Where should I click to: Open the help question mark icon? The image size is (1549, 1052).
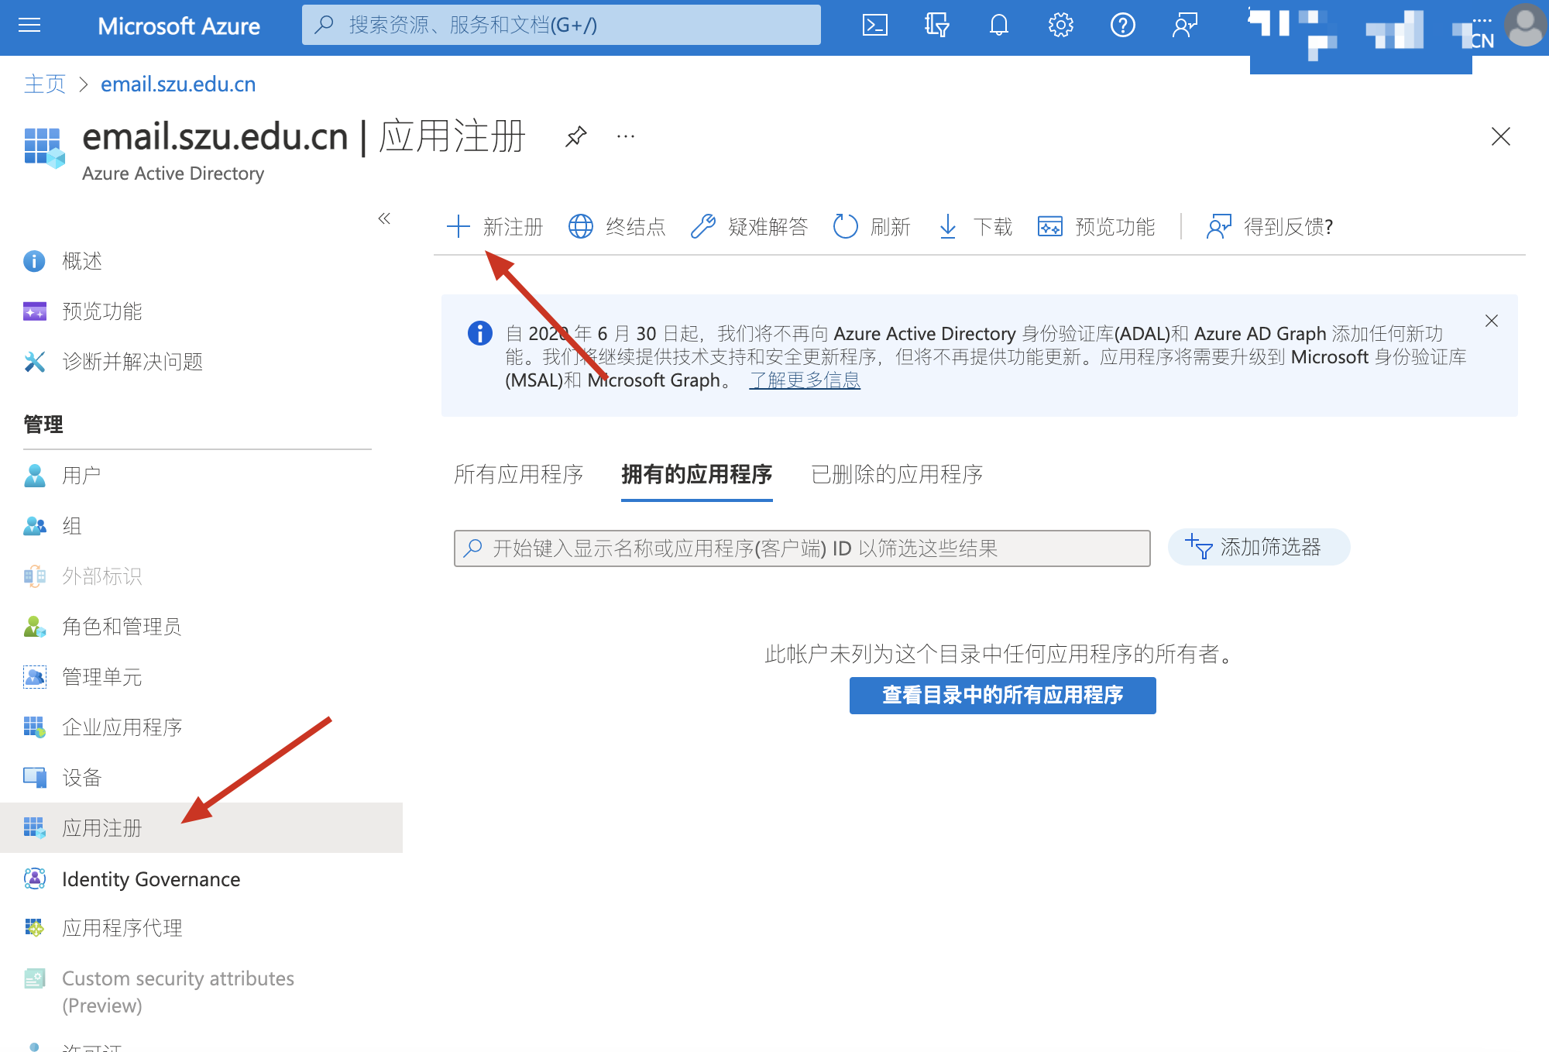coord(1122,26)
